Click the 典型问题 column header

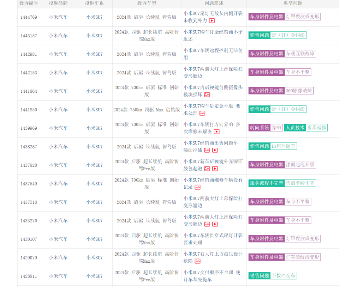[x=293, y=3]
